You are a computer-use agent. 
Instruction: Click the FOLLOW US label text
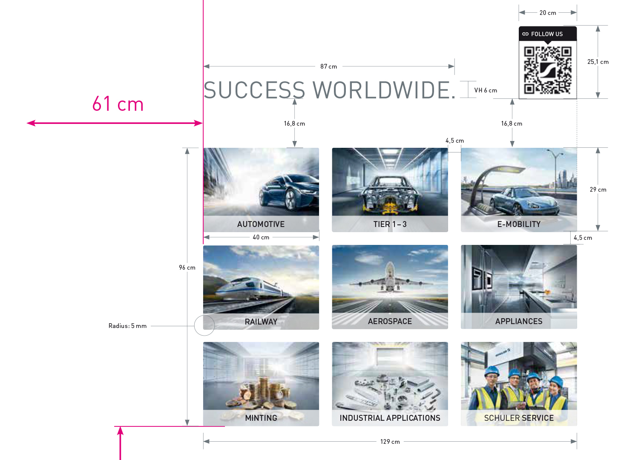547,34
